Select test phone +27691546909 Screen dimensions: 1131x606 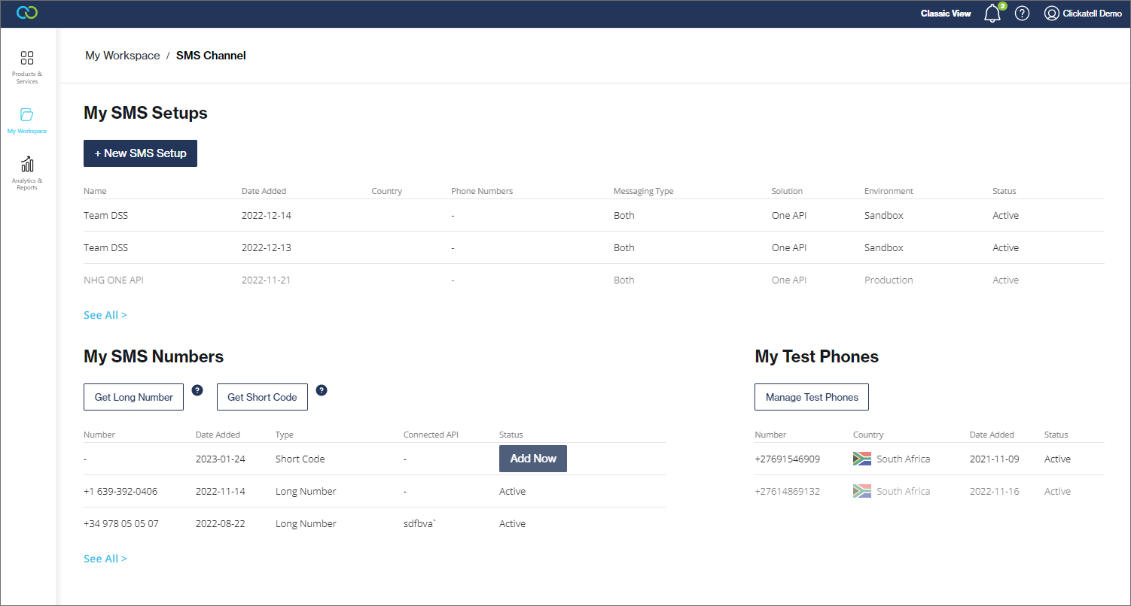(x=788, y=459)
